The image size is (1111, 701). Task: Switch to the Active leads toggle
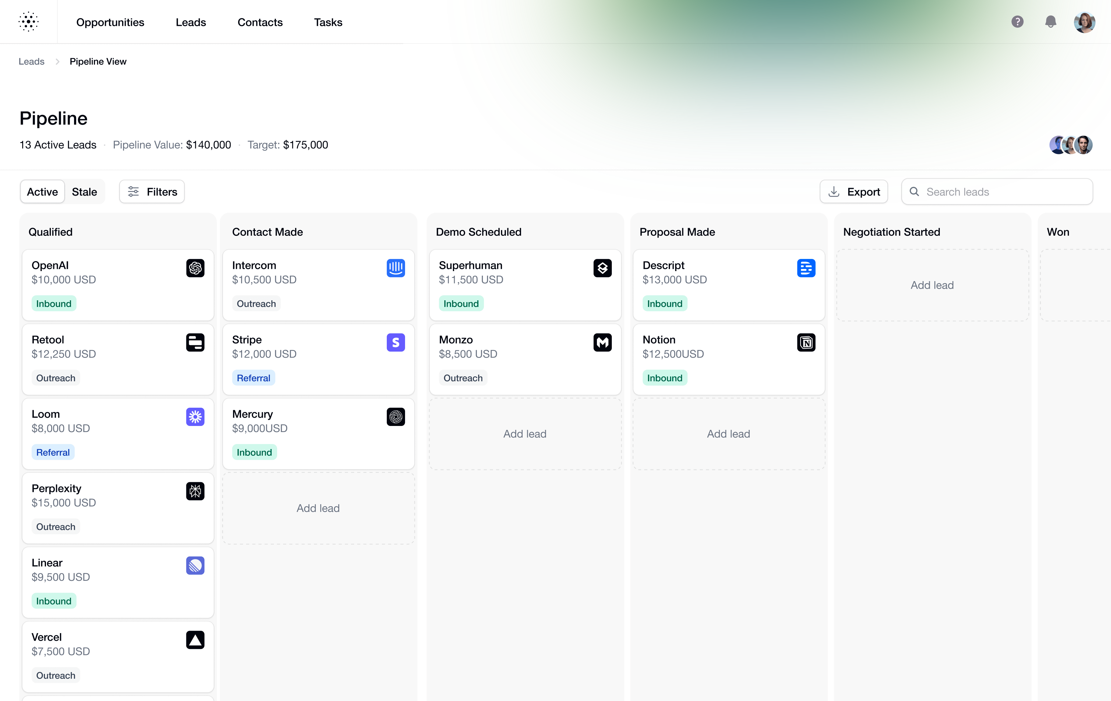[42, 192]
